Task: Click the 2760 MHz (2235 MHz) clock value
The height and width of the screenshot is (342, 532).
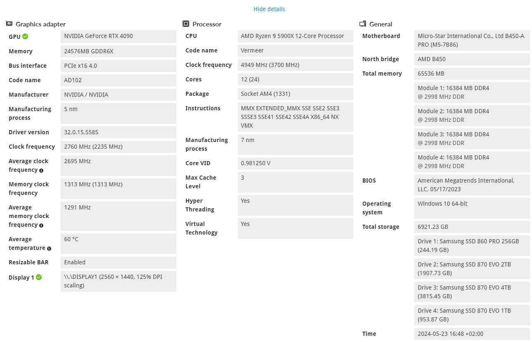Action: 118,147
